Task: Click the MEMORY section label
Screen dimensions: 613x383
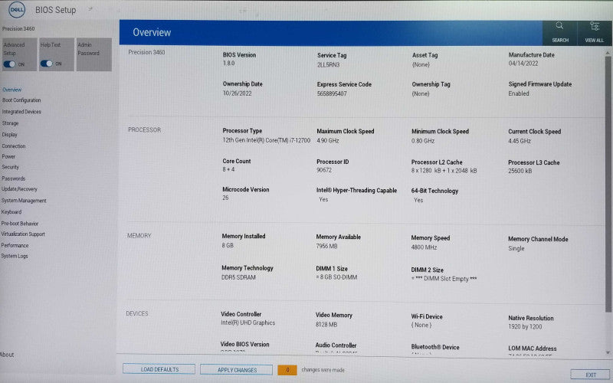Action: click(139, 236)
